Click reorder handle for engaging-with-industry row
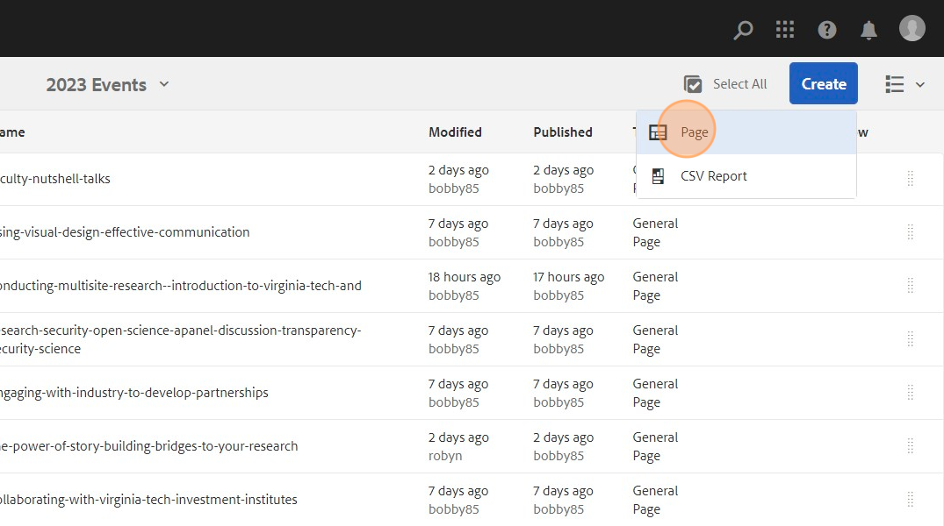The height and width of the screenshot is (526, 944). [911, 393]
